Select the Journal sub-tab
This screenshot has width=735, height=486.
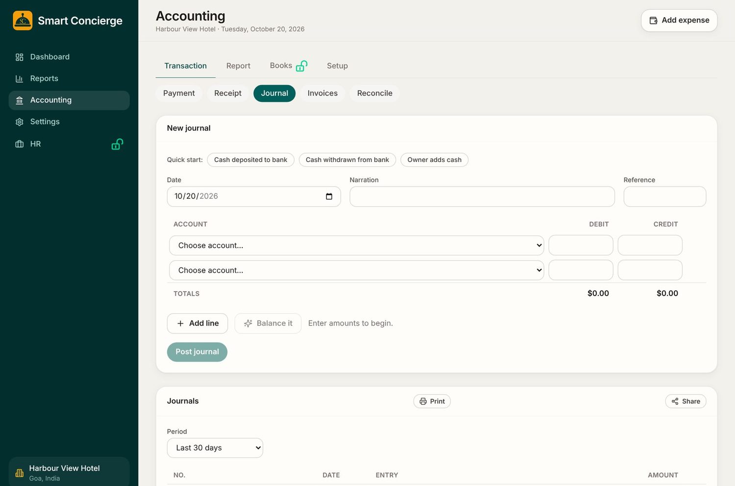[274, 93]
